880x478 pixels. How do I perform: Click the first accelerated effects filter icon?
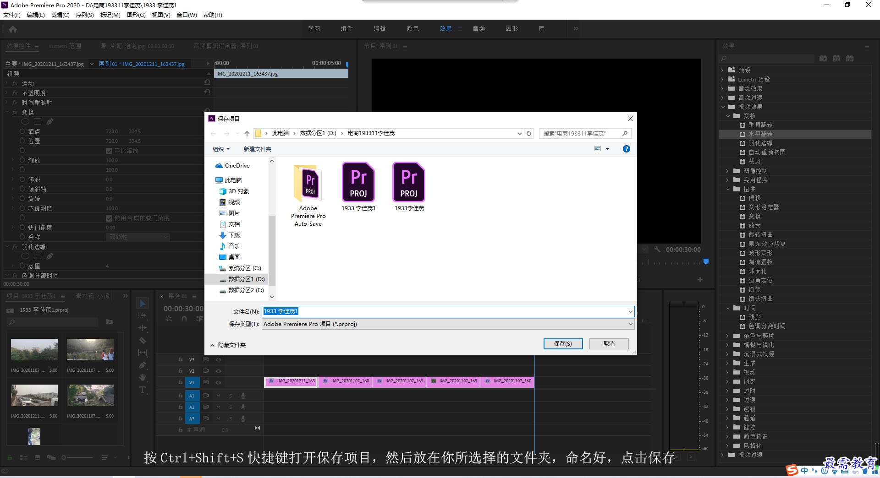coord(823,59)
